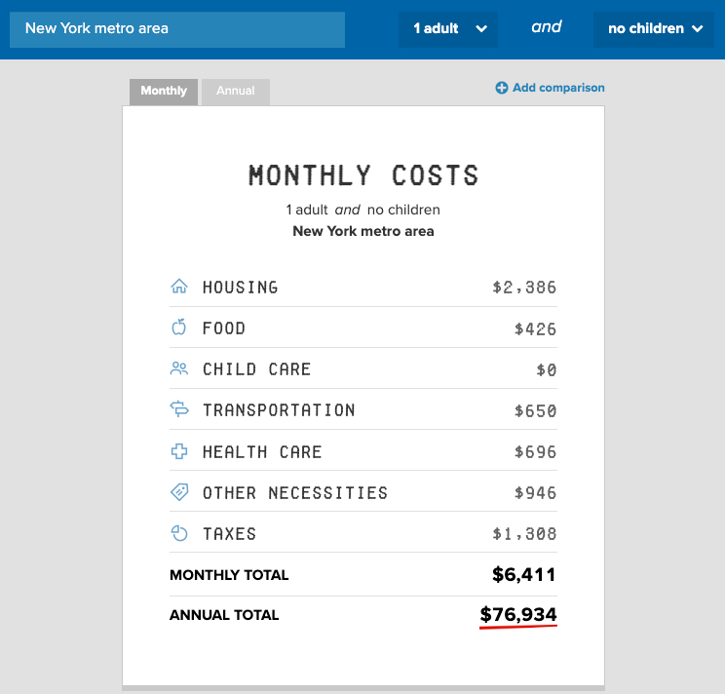
Task: Click the apple icon beside Food
Action: pos(178,328)
